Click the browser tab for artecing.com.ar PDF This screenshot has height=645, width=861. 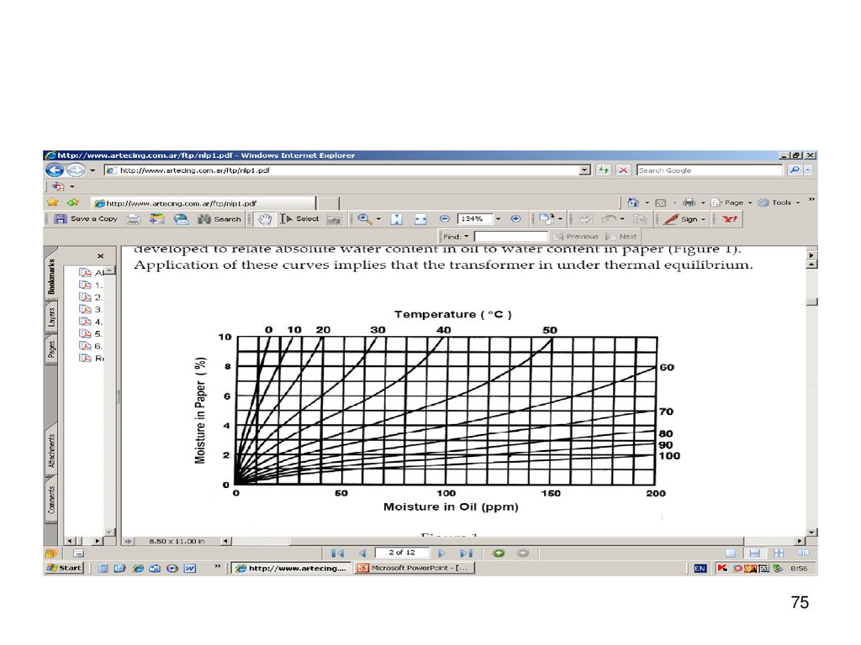[x=203, y=203]
